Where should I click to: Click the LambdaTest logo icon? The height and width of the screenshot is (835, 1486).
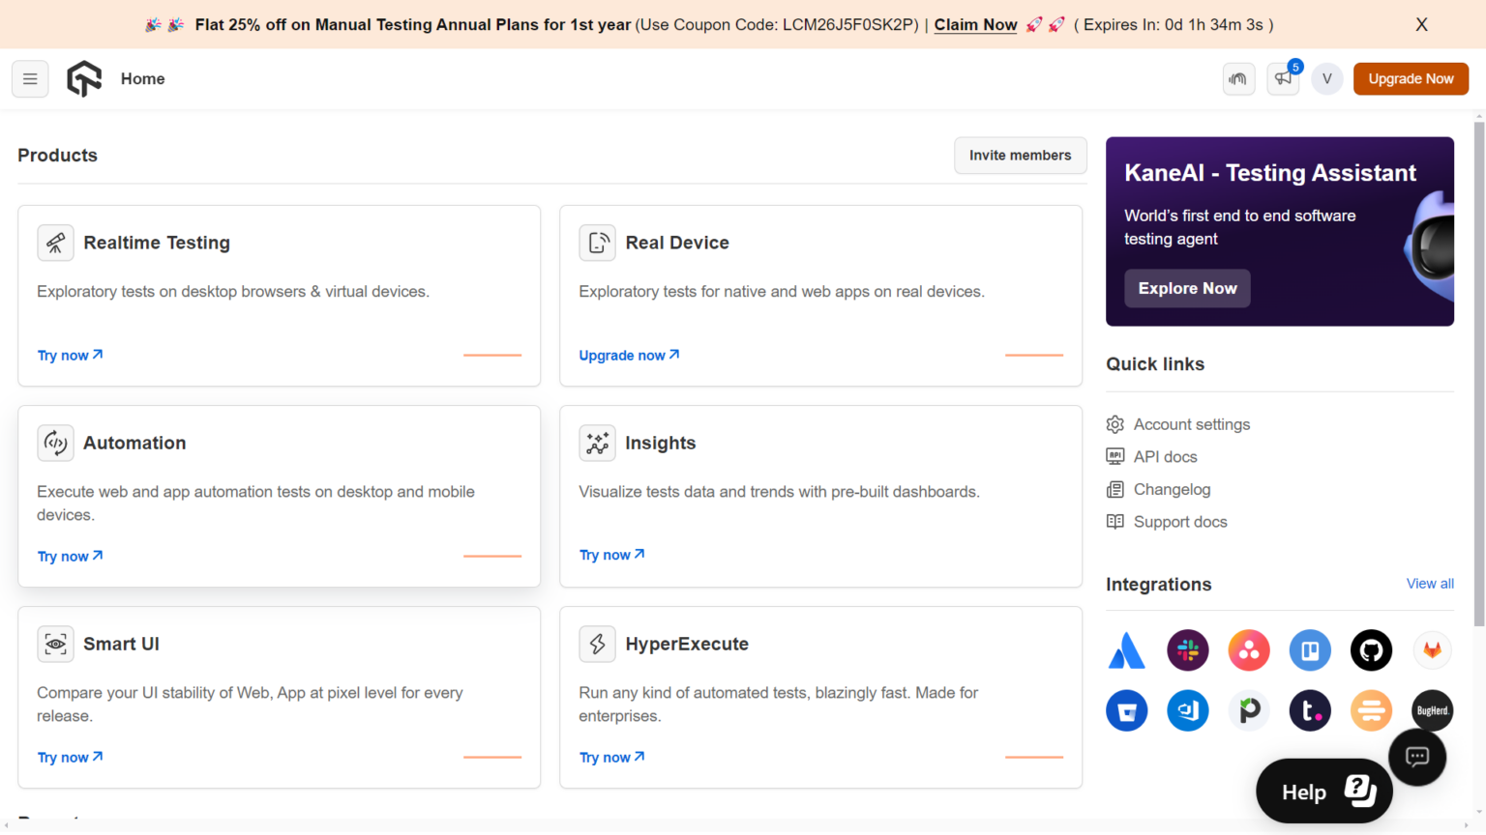coord(84,79)
